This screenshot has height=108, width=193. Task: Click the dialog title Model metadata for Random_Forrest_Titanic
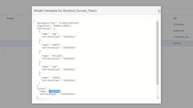pyautogui.click(x=65, y=11)
